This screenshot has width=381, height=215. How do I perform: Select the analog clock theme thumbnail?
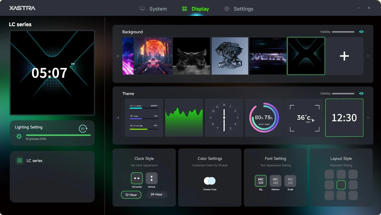224,118
